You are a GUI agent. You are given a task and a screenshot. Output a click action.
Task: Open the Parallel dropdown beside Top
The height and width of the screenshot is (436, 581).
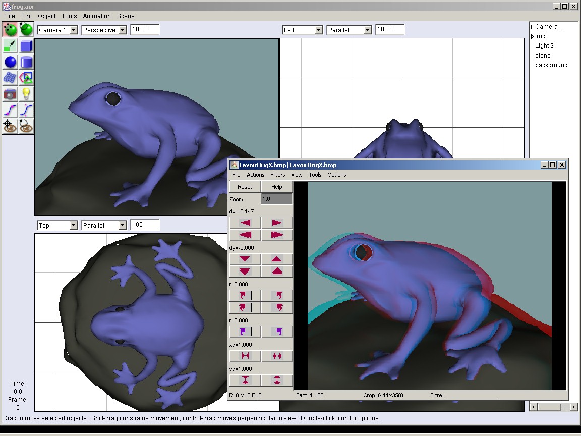[104, 225]
